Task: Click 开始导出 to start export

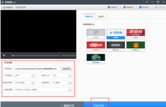Action: pyautogui.click(x=100, y=105)
